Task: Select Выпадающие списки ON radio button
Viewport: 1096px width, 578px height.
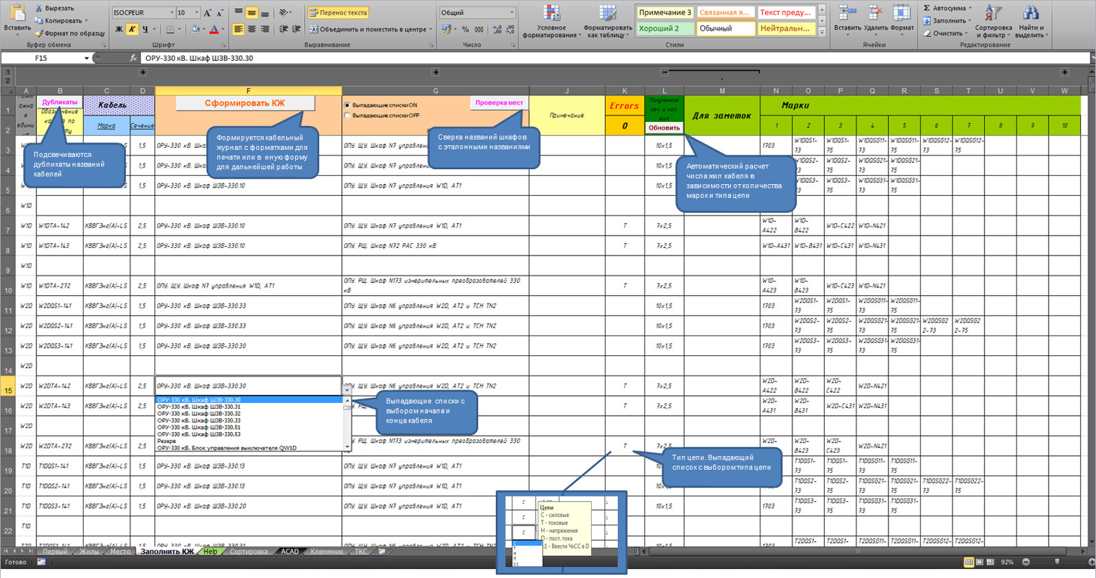Action: [x=347, y=105]
